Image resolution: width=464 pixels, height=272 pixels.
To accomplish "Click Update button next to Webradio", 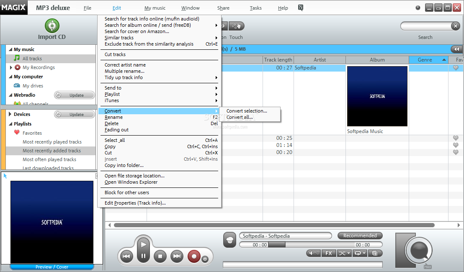I will [75, 95].
